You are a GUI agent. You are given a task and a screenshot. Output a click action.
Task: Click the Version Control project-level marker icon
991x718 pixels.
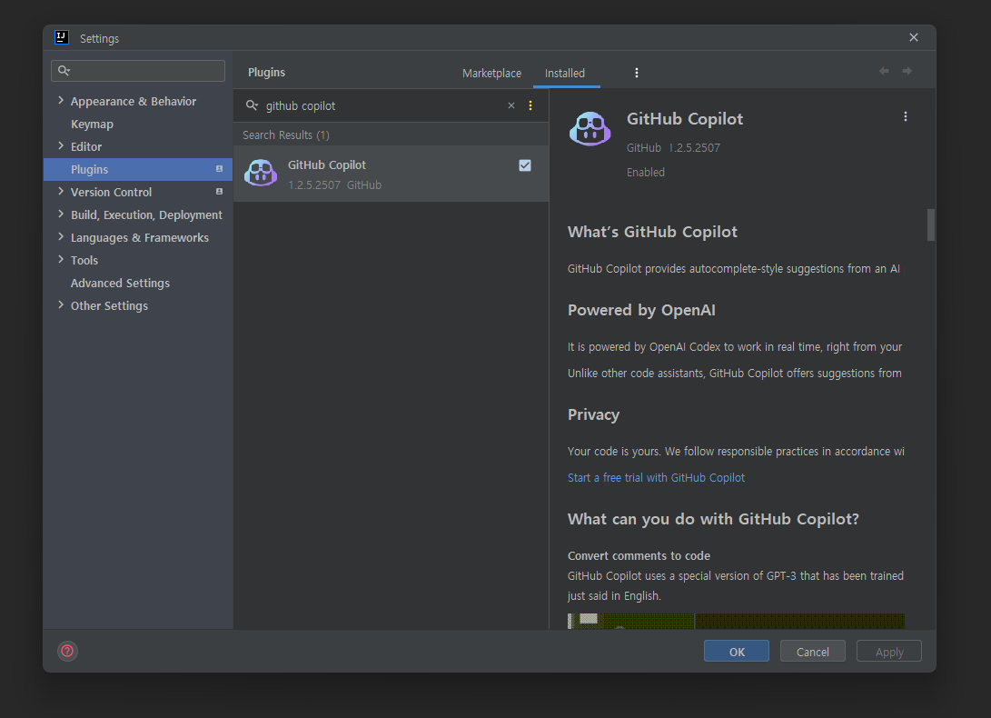(x=219, y=192)
